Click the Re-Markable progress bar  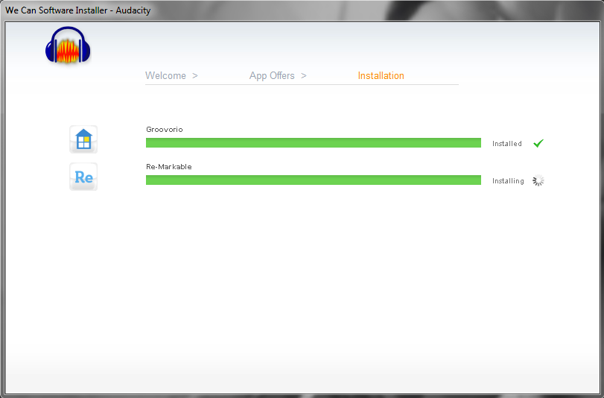[314, 180]
